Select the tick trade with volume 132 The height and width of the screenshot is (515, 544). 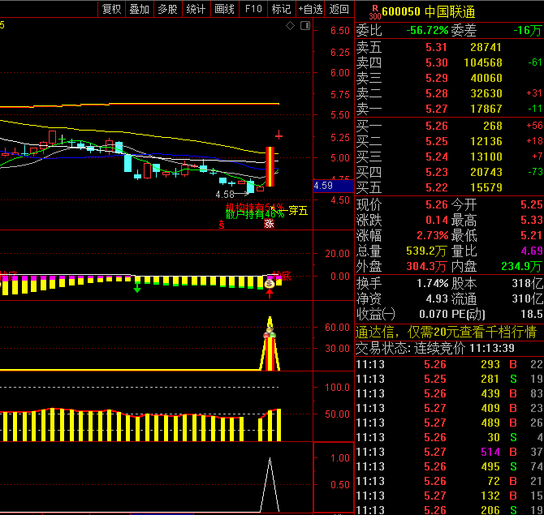pyautogui.click(x=449, y=496)
